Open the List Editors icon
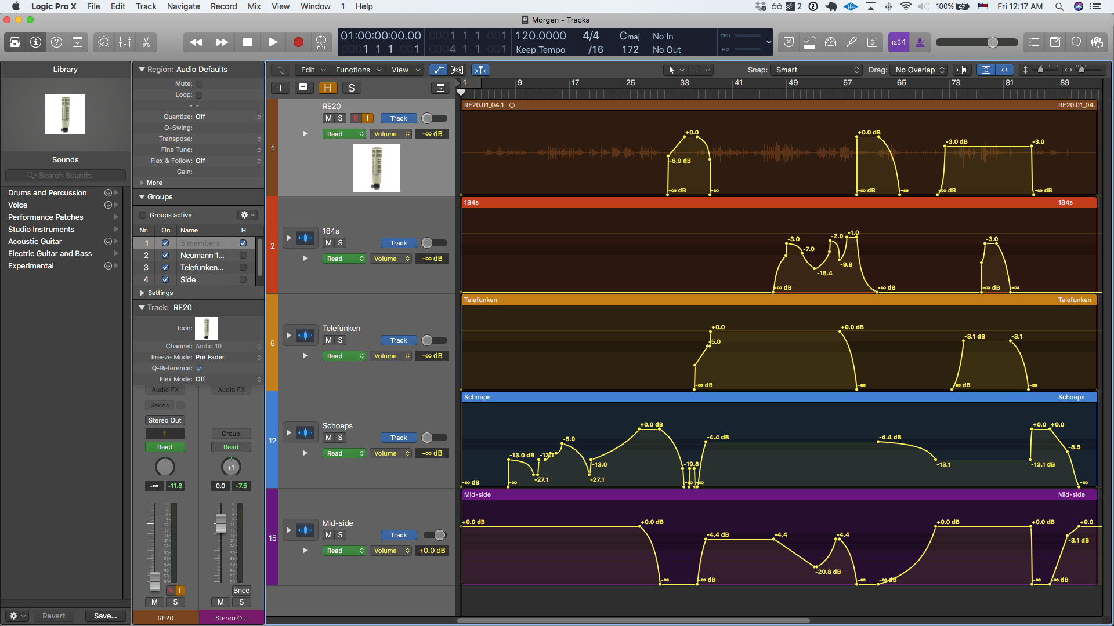 pyautogui.click(x=1034, y=42)
